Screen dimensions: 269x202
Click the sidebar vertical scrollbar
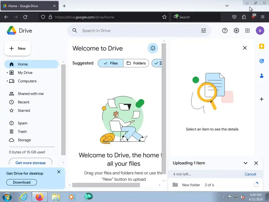pyautogui.click(x=63, y=110)
